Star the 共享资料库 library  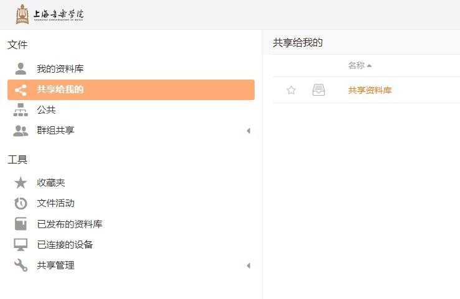tap(291, 90)
